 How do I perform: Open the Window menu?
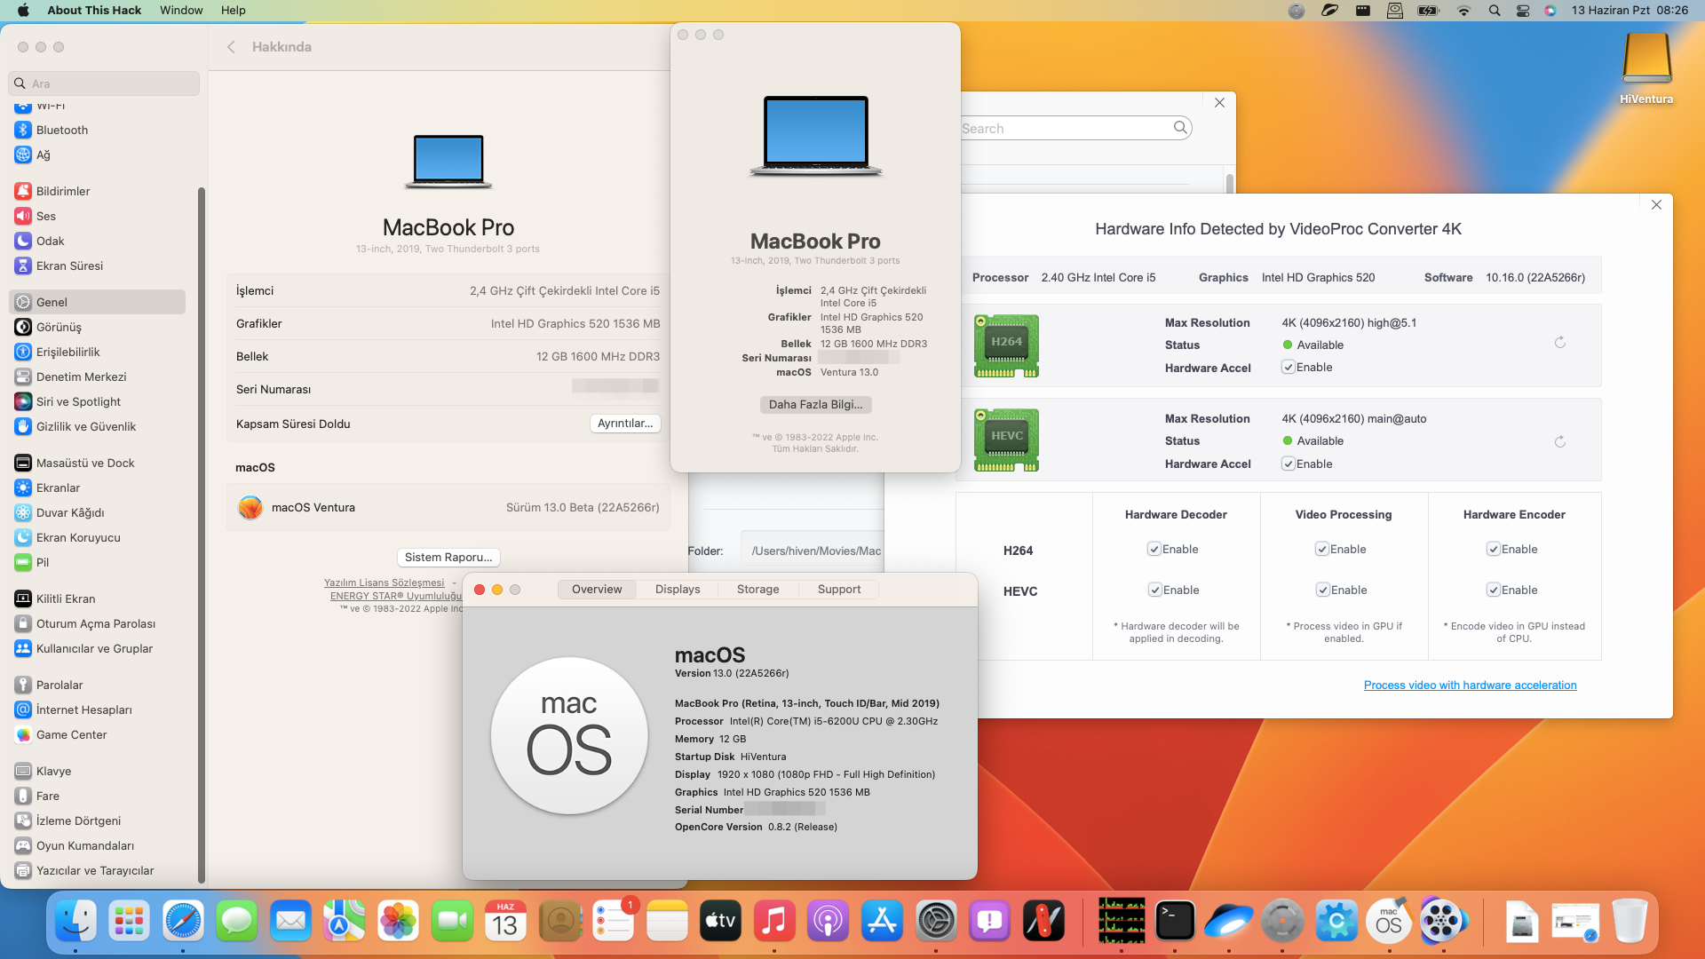click(181, 10)
